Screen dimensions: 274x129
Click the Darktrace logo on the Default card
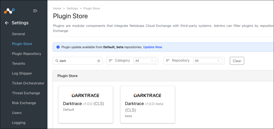point(85,95)
